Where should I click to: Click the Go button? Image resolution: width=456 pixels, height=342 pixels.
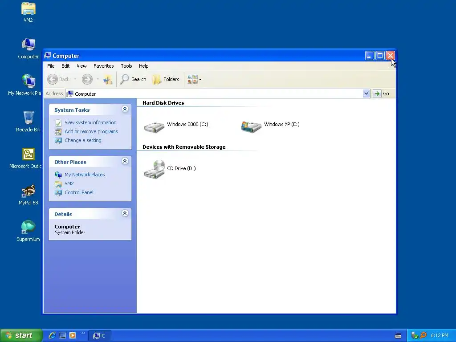pyautogui.click(x=381, y=94)
